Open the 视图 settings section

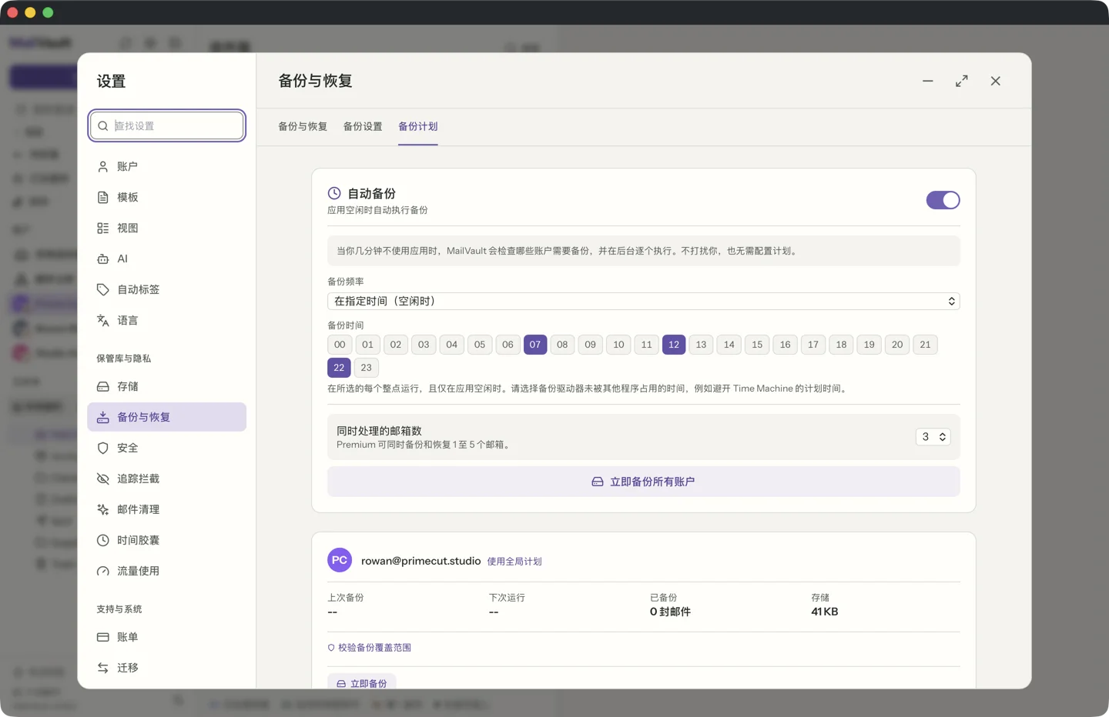point(166,228)
